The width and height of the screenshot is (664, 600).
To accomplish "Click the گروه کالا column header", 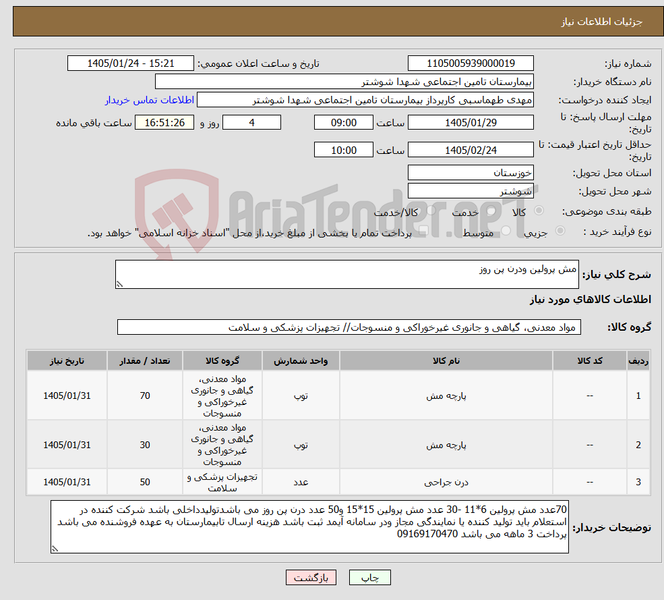I will [222, 360].
